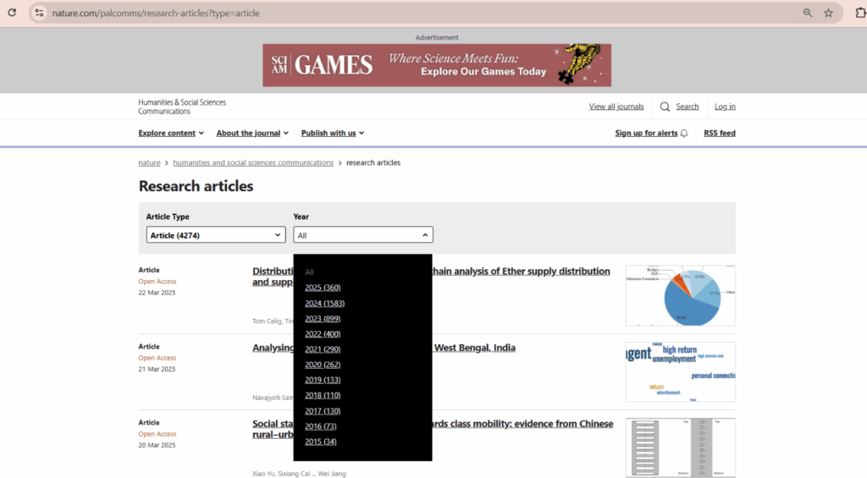Screen dimensions: 867x478
Task: Choose 2021 (290) in the year list
Action: click(323, 349)
